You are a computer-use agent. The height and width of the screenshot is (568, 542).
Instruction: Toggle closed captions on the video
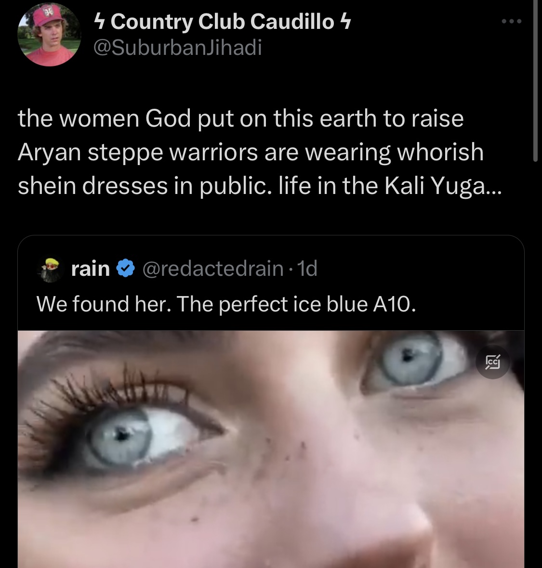click(x=493, y=361)
